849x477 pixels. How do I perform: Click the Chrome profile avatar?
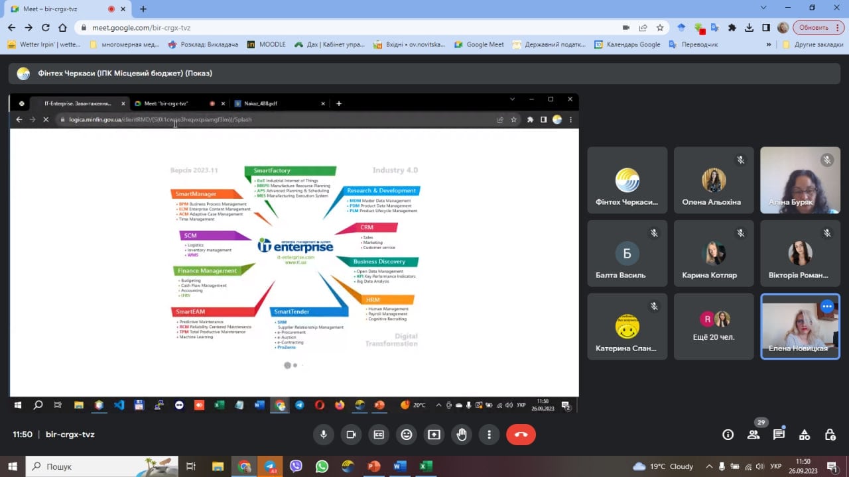pos(783,28)
